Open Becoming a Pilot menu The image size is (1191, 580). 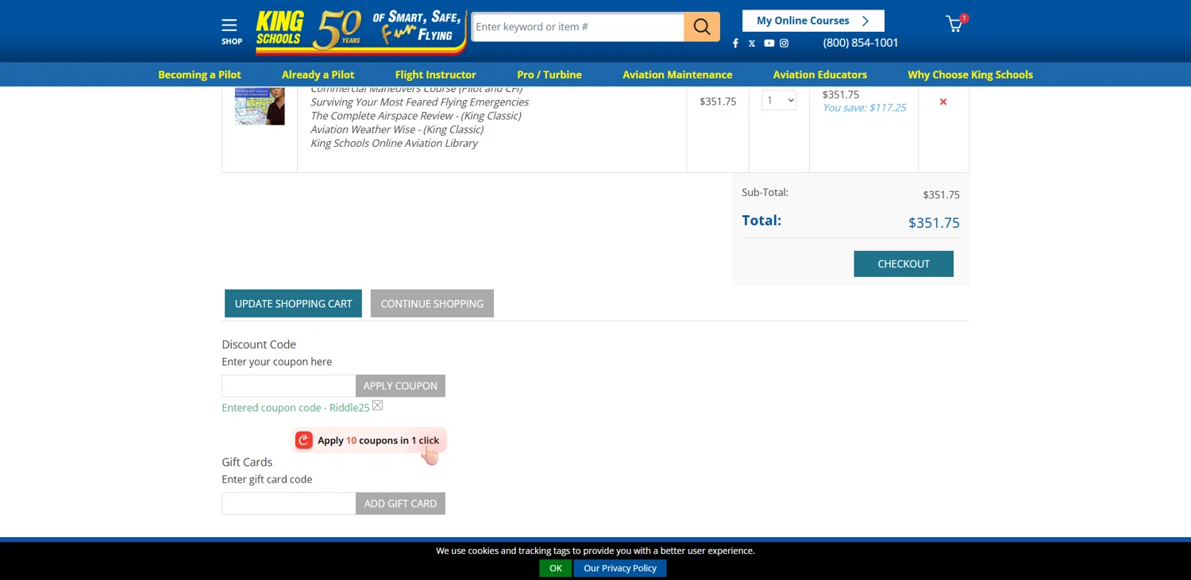[199, 75]
